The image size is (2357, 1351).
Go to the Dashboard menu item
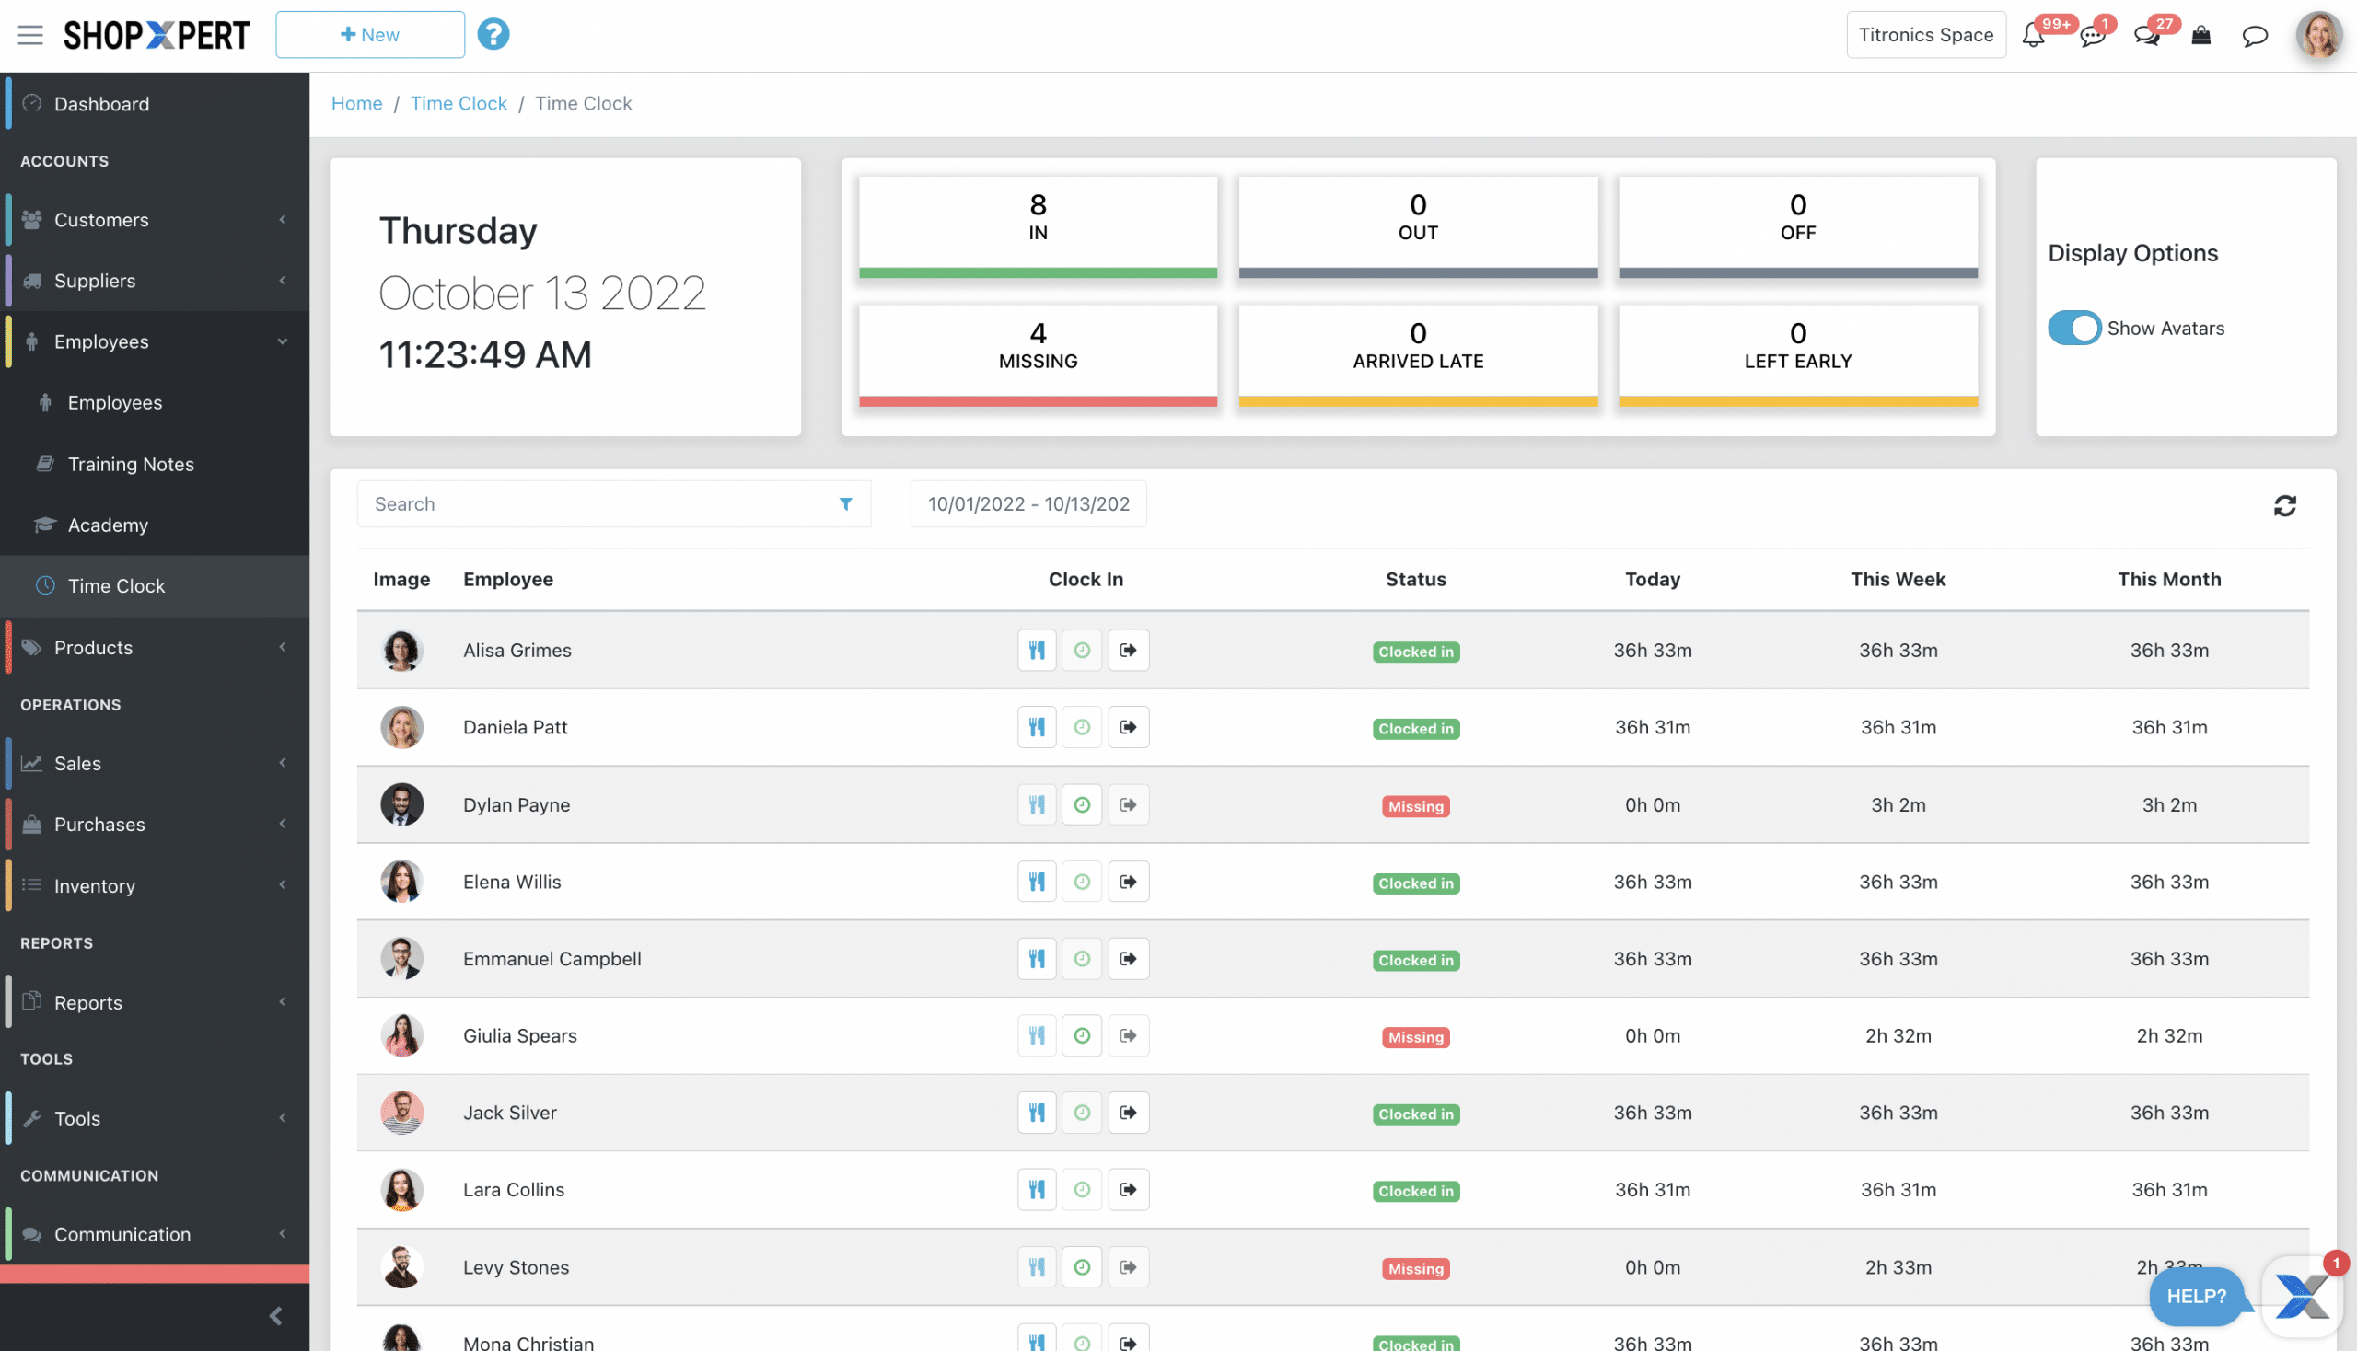(x=101, y=103)
